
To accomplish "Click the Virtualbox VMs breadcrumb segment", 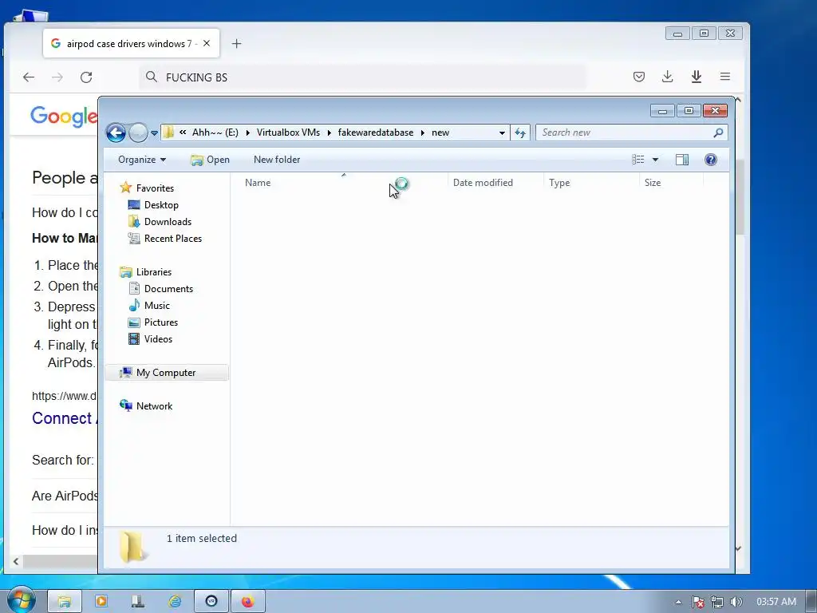I will [288, 132].
